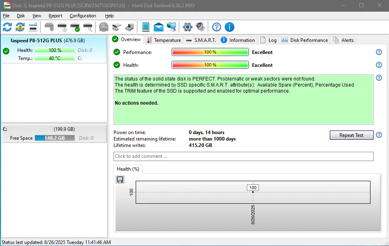Click the 8/26/2025 date label on graph

pos(253,215)
